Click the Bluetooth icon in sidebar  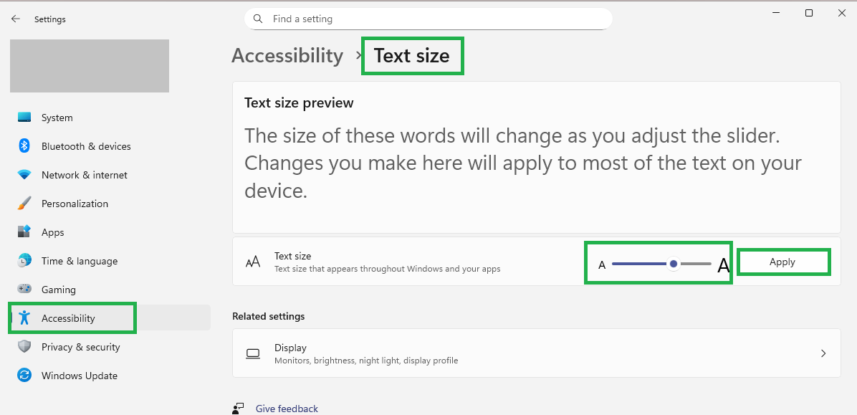(x=24, y=146)
